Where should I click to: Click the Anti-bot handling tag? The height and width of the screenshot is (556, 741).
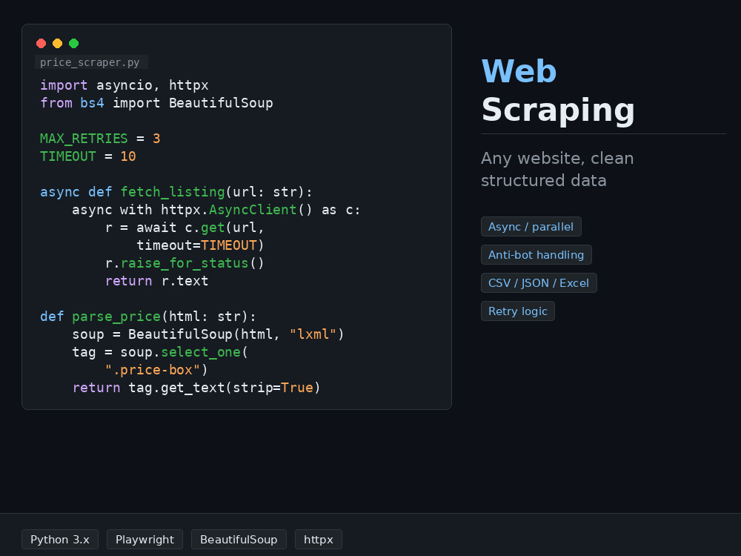[x=536, y=255]
